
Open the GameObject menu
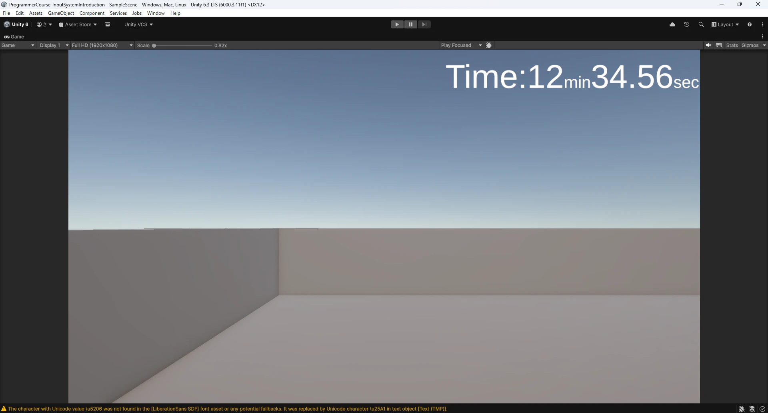(x=61, y=13)
